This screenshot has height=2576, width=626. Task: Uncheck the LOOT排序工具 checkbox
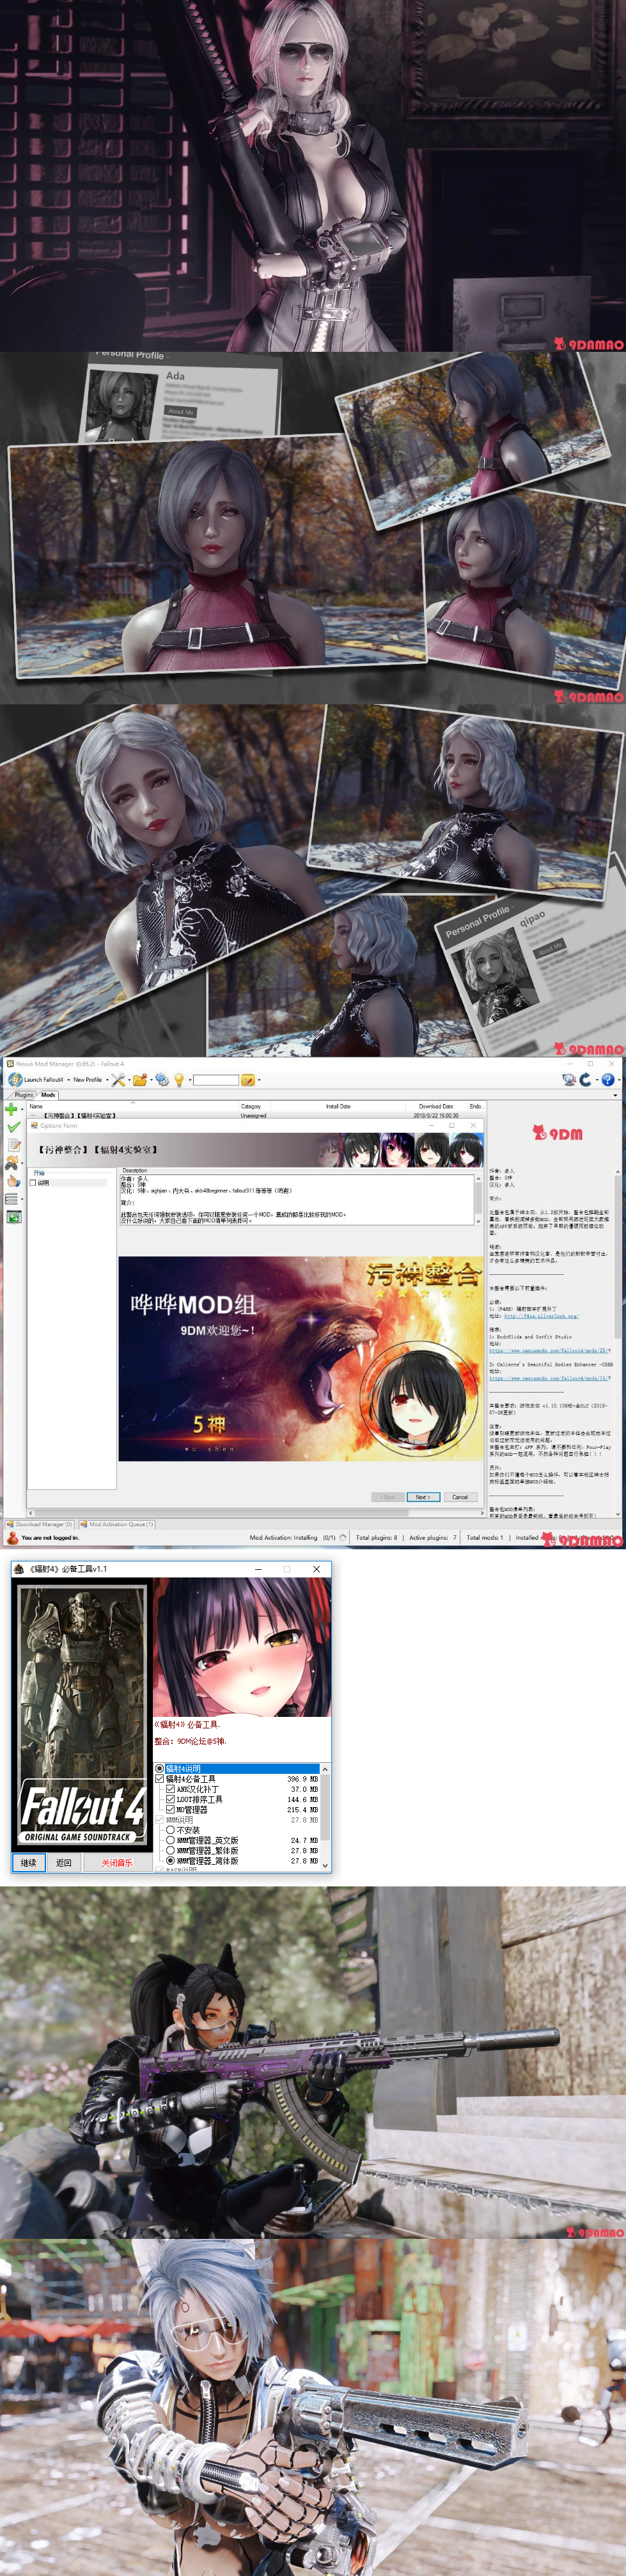click(171, 1799)
